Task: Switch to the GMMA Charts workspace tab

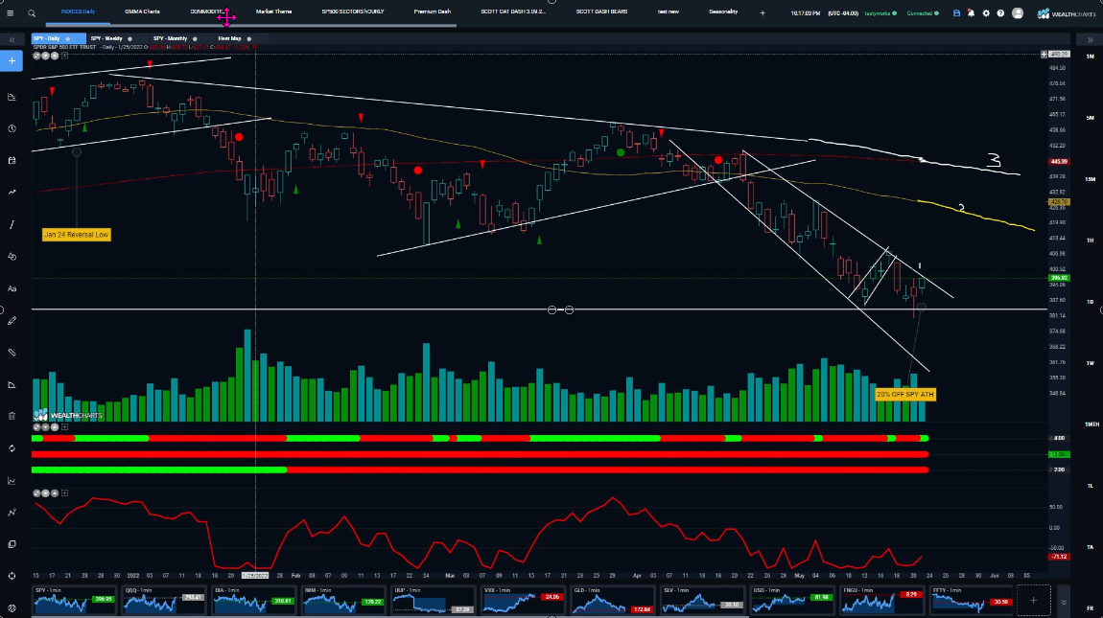Action: [x=142, y=11]
